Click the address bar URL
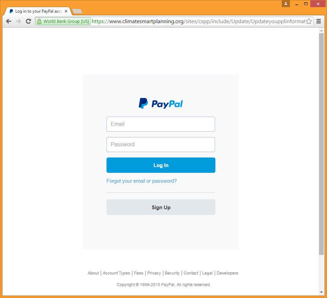The width and height of the screenshot is (327, 298). (198, 21)
